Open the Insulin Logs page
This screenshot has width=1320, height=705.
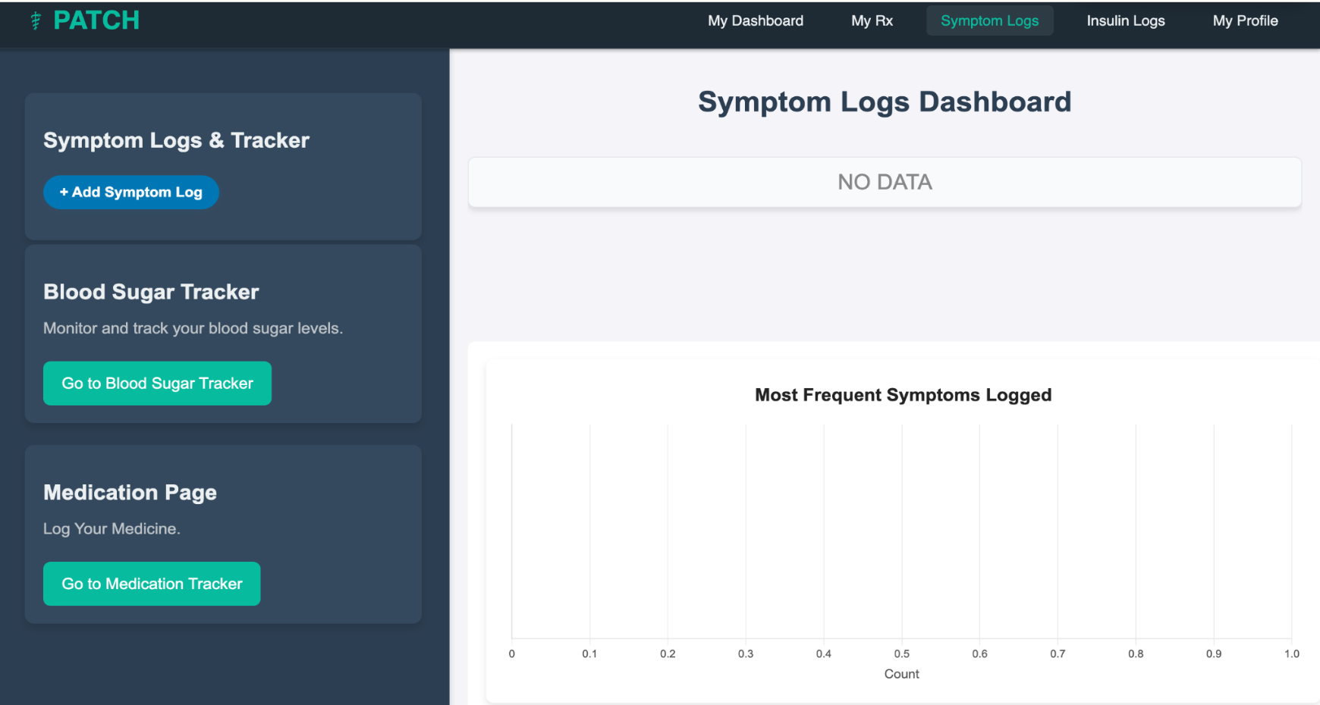click(1126, 20)
